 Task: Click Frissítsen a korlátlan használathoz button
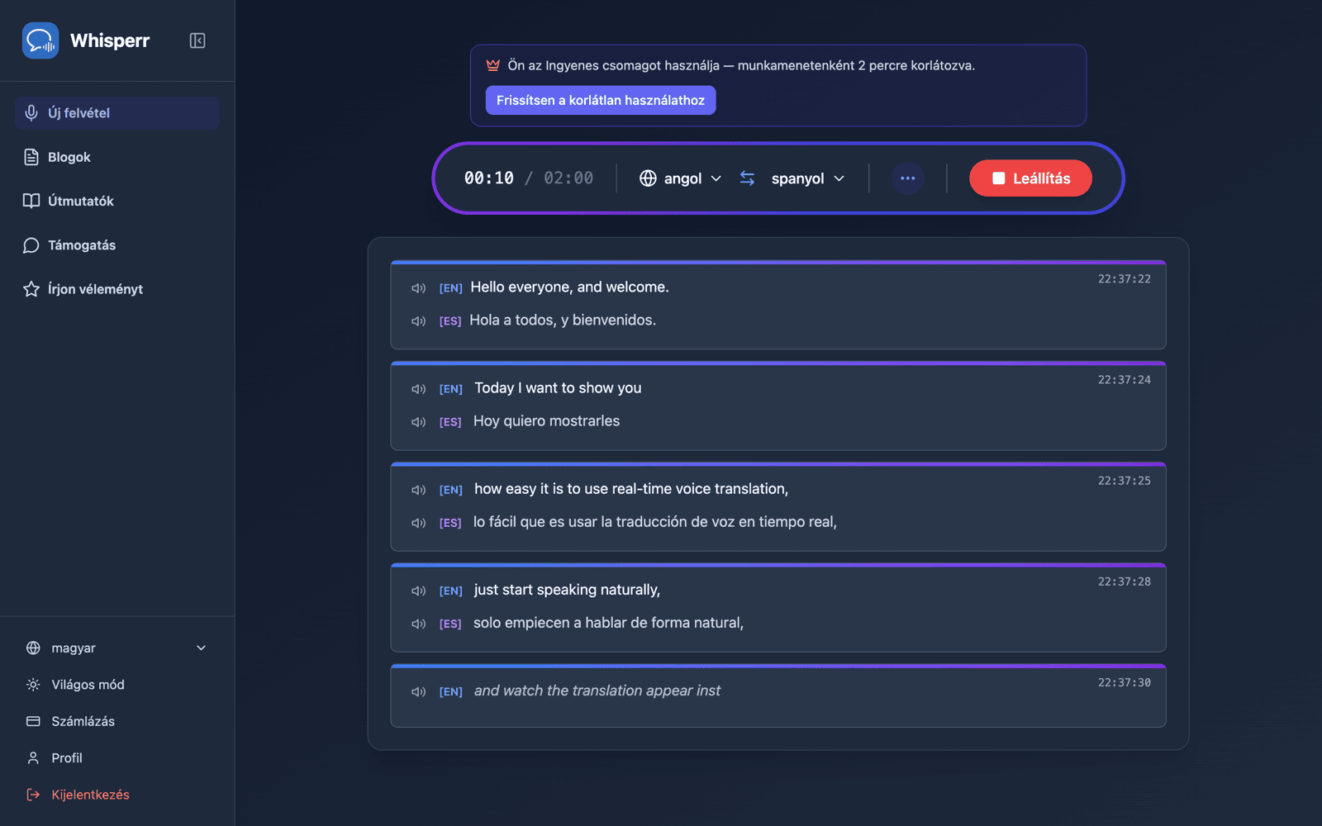coord(601,100)
